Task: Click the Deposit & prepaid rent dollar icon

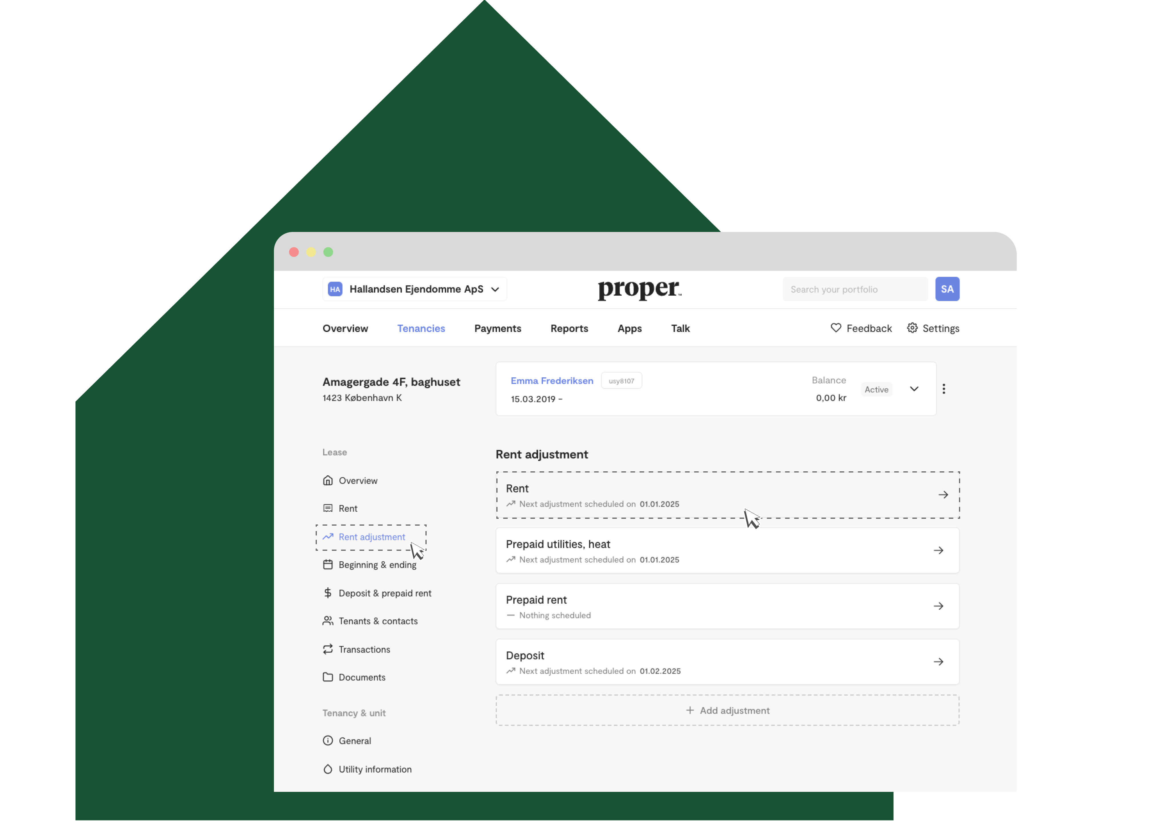Action: 328,593
